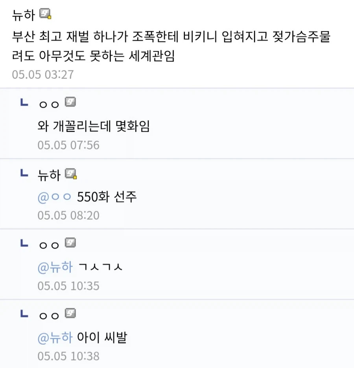Select username ㅇㅇ on the 07:56 reply
Viewport: 354px width, 368px height.
49,104
